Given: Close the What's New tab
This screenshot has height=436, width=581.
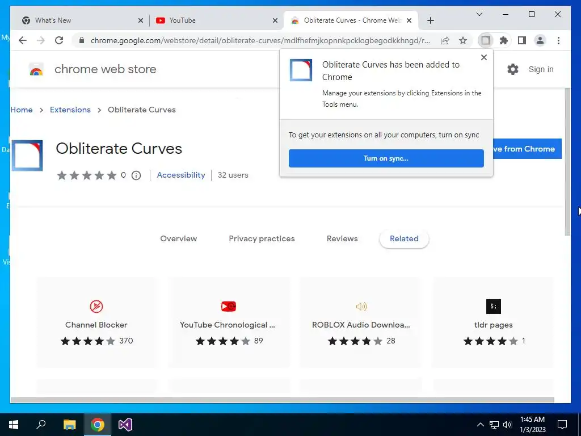Looking at the screenshot, I should coord(141,20).
